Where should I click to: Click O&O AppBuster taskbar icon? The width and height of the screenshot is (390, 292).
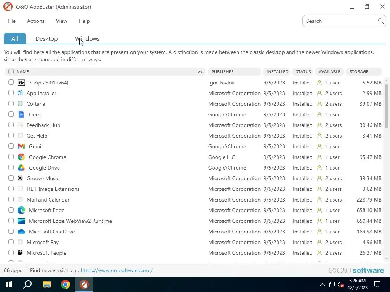point(84,284)
